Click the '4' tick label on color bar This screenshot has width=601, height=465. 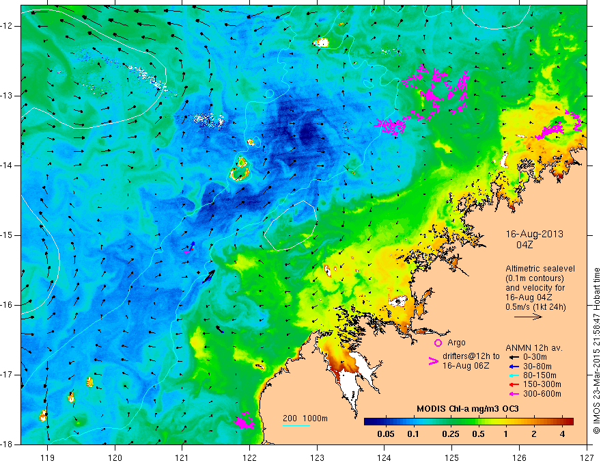point(562,434)
